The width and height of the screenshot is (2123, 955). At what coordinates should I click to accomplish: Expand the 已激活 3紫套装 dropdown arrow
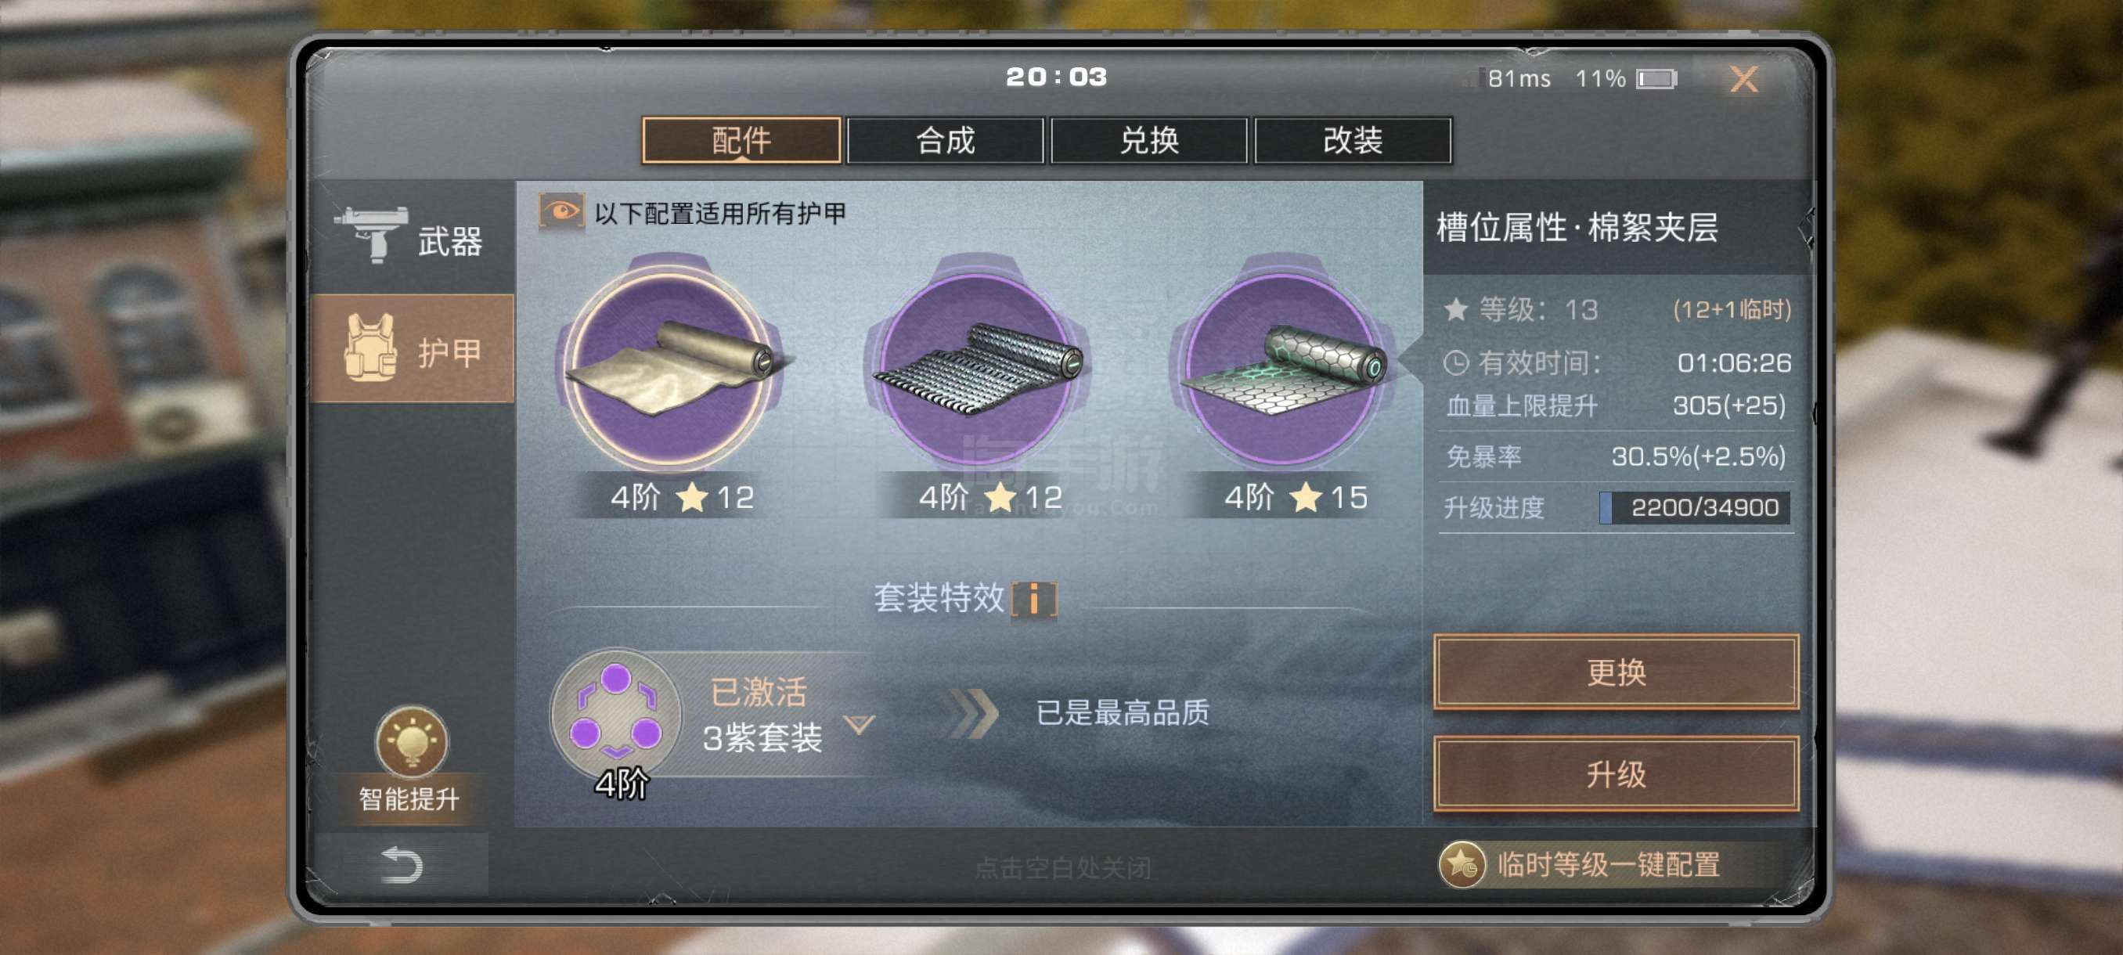point(860,724)
